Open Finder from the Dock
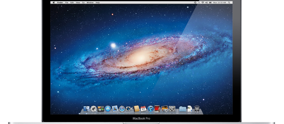The height and width of the screenshot is (124, 284). [x=87, y=109]
